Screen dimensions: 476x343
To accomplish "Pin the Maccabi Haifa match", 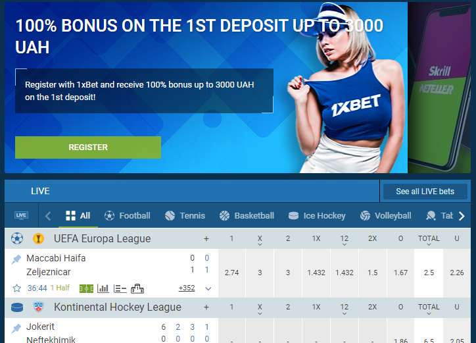I will point(16,259).
